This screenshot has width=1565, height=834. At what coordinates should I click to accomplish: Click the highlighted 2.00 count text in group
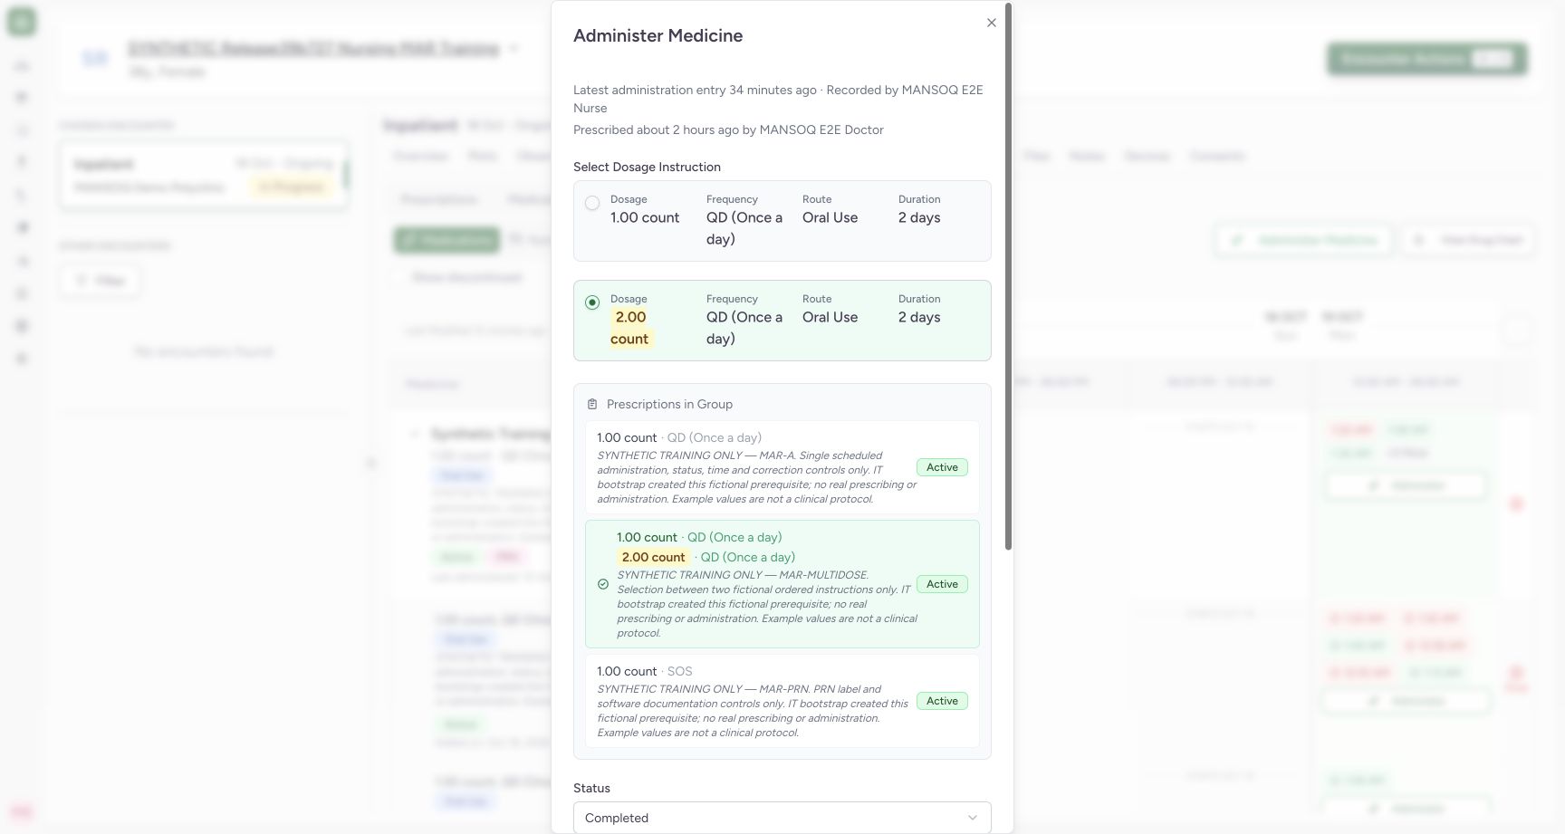tap(653, 557)
